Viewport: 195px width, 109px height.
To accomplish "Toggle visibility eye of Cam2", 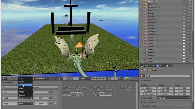I will 184,4.
